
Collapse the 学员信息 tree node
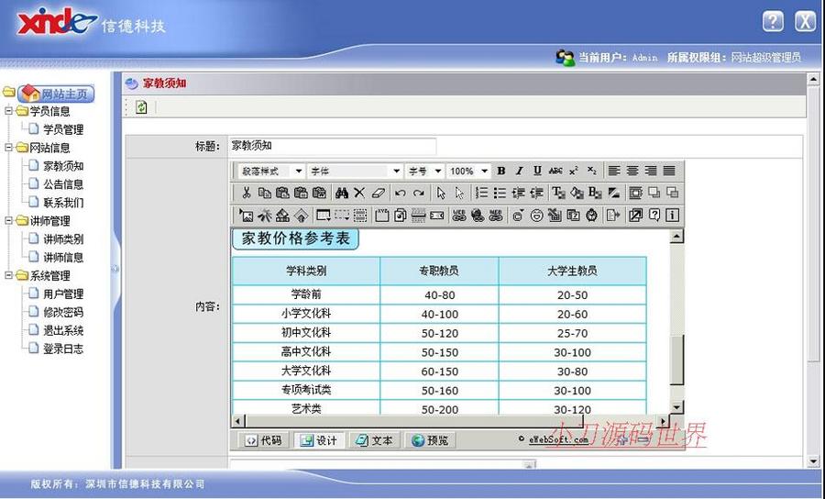click(8, 111)
